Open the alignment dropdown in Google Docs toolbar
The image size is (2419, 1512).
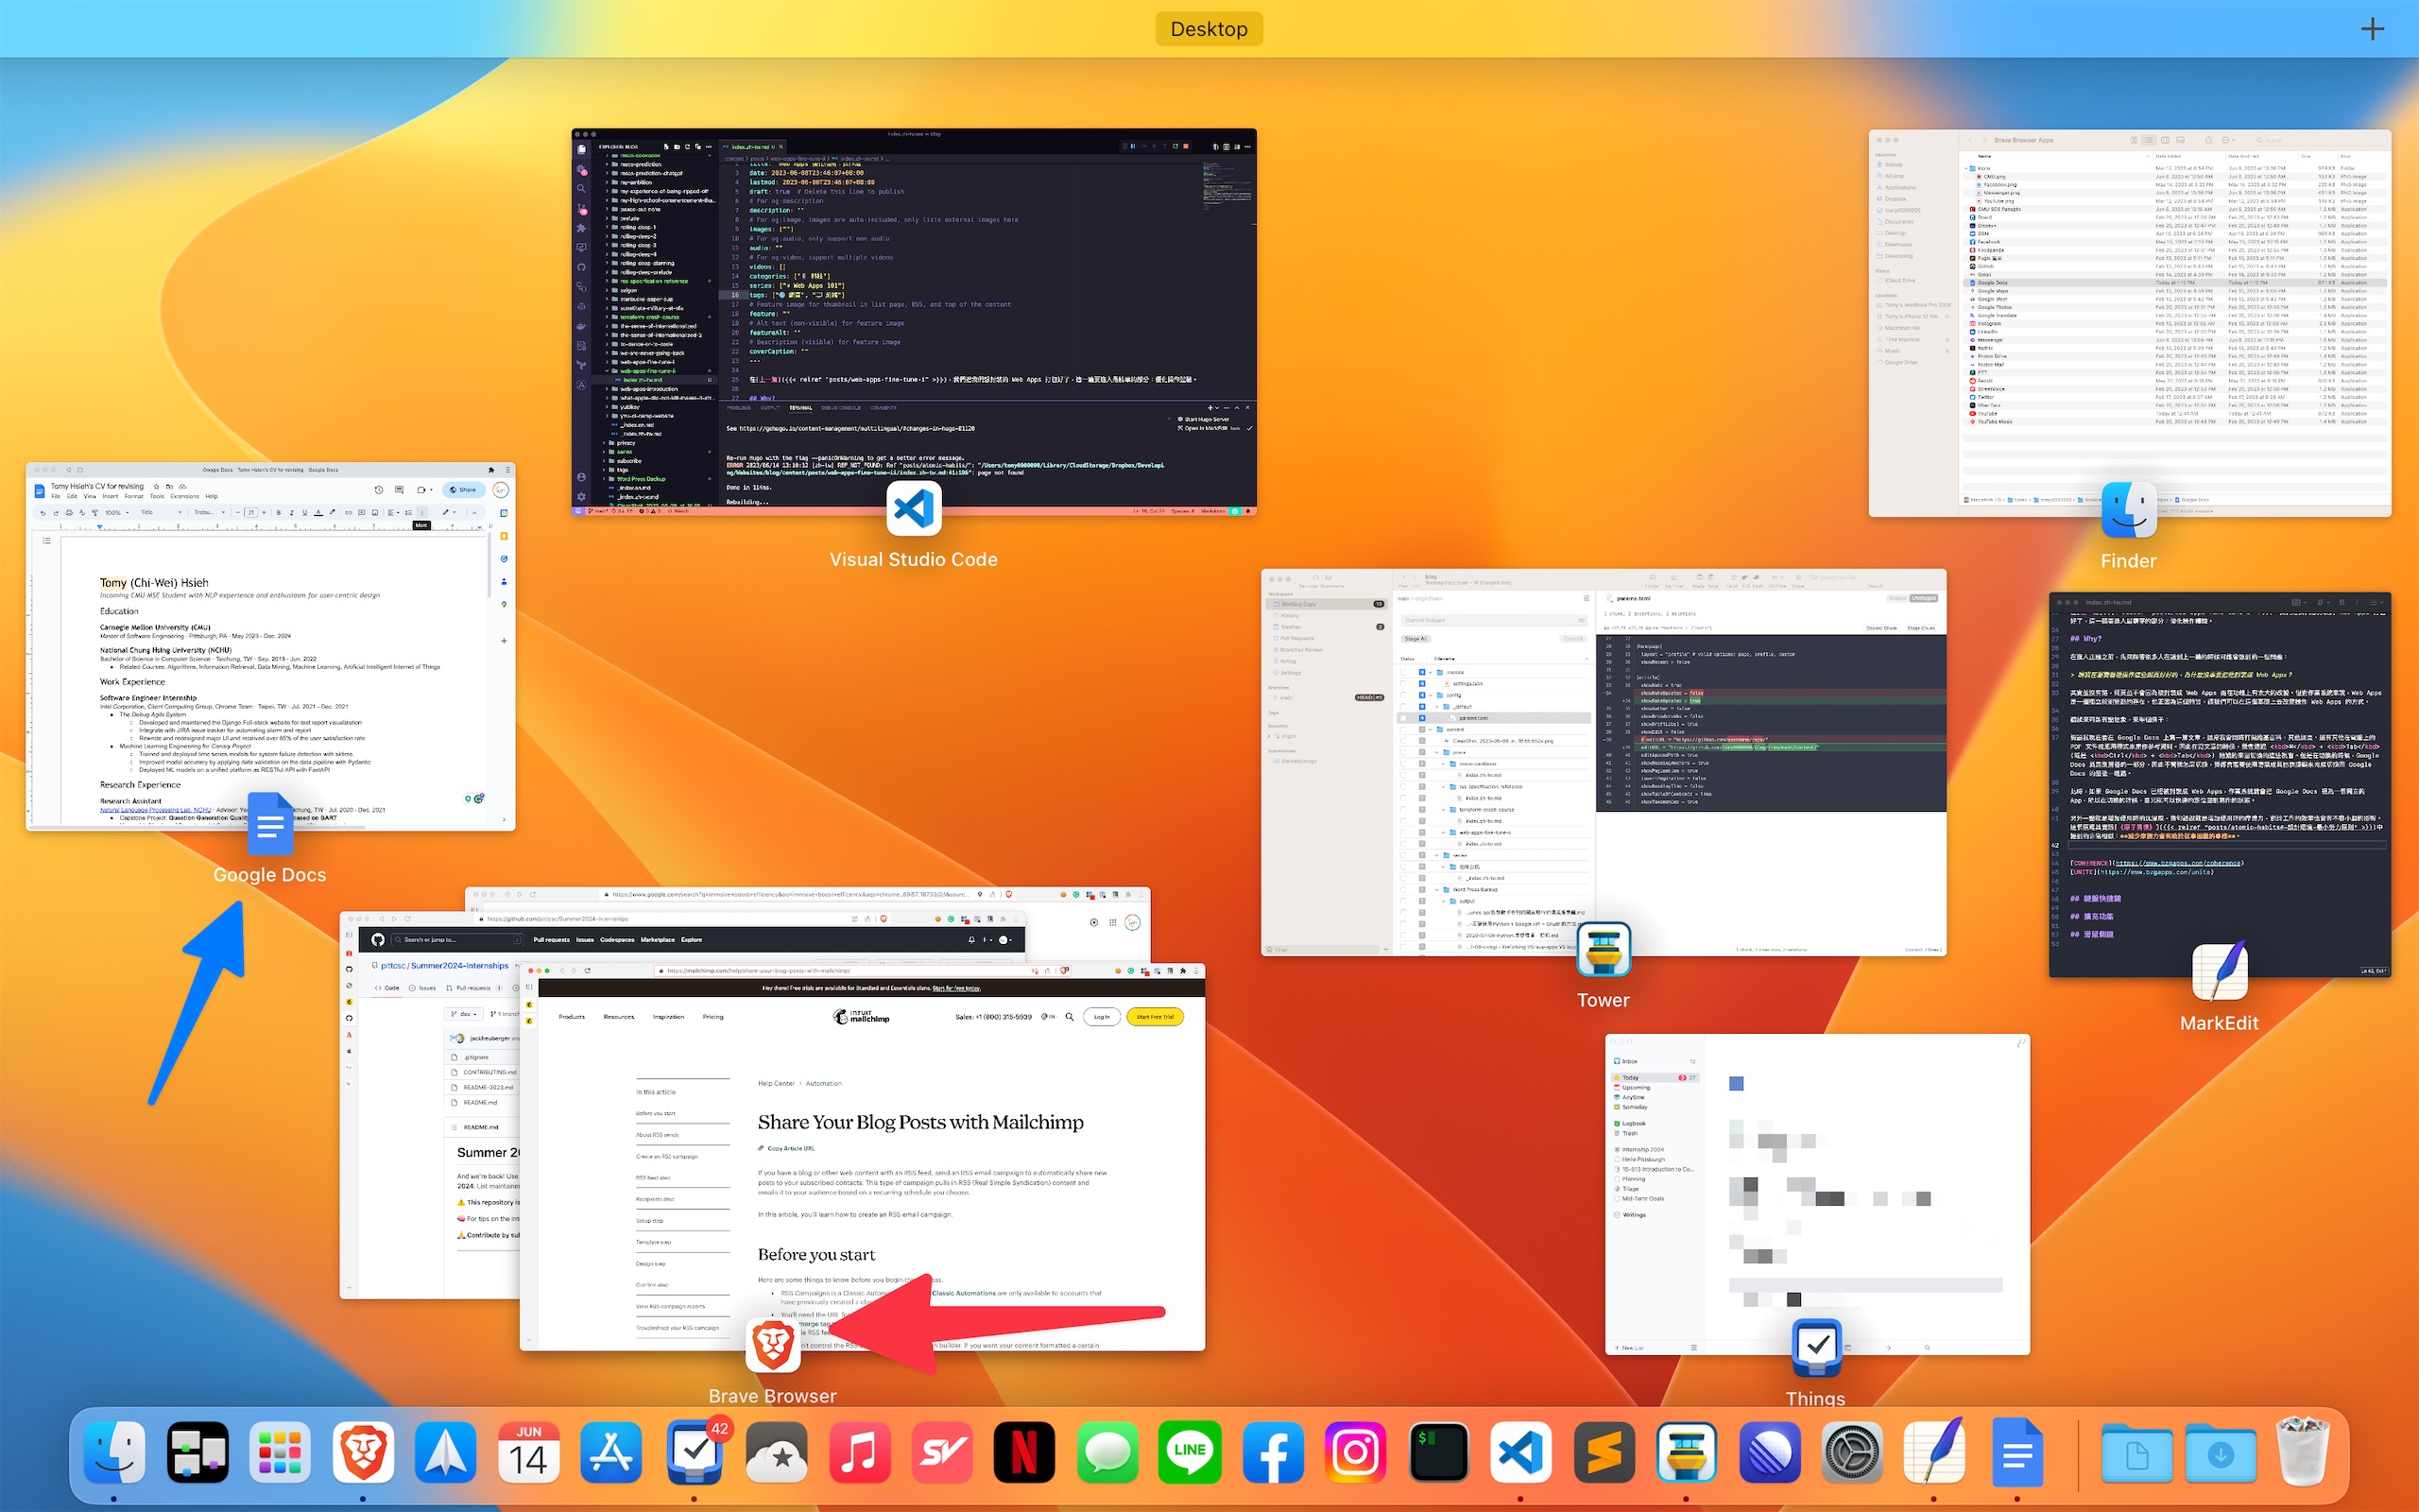[394, 514]
